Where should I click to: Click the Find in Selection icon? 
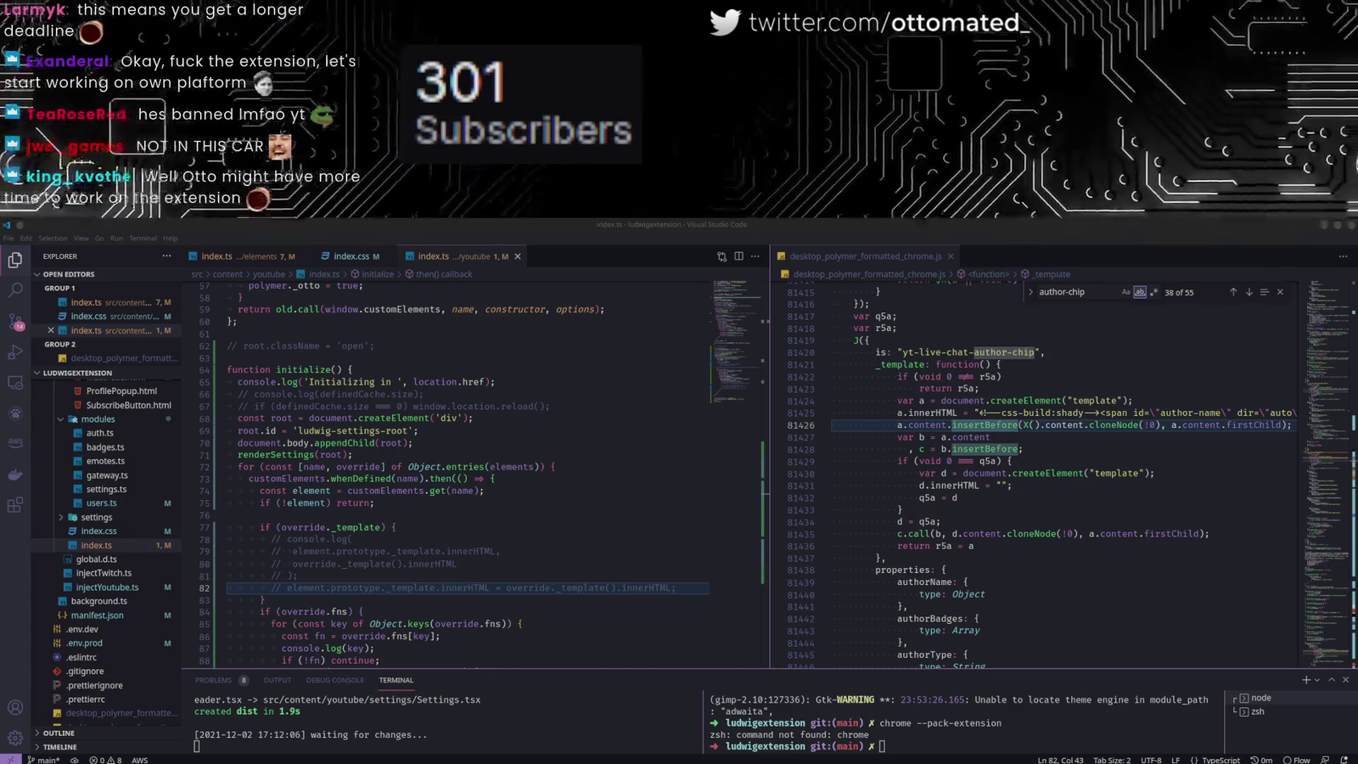click(x=1265, y=292)
